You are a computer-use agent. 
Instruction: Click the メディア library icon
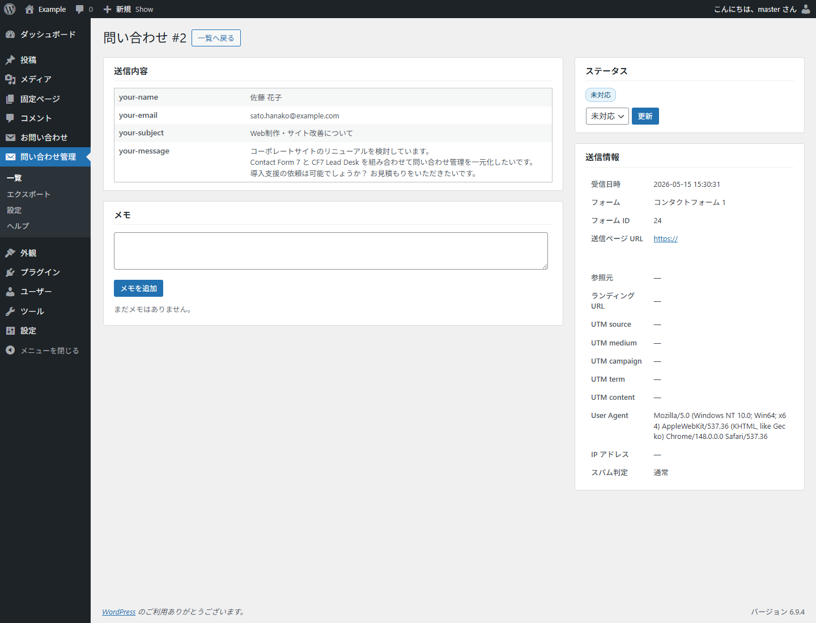(10, 79)
